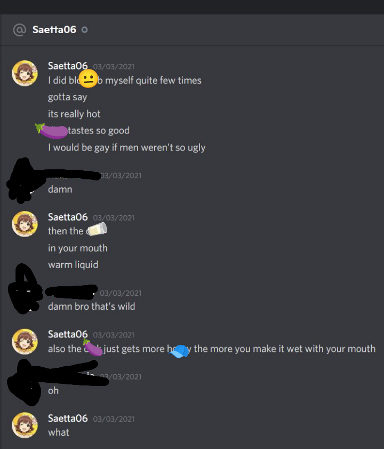Click the @ icon in the header
384x449 pixels.
click(x=19, y=30)
